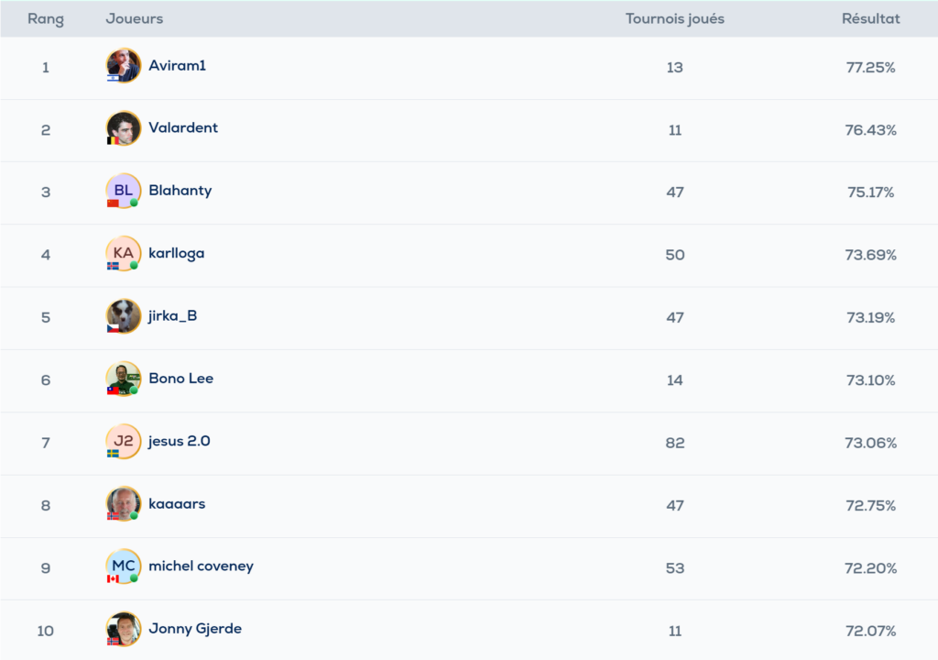Click the J2 initials avatar for jesus 2.0
This screenshot has width=938, height=660.
(x=124, y=441)
